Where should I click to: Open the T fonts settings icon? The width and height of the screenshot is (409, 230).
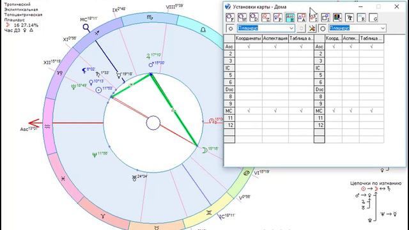click(x=350, y=17)
